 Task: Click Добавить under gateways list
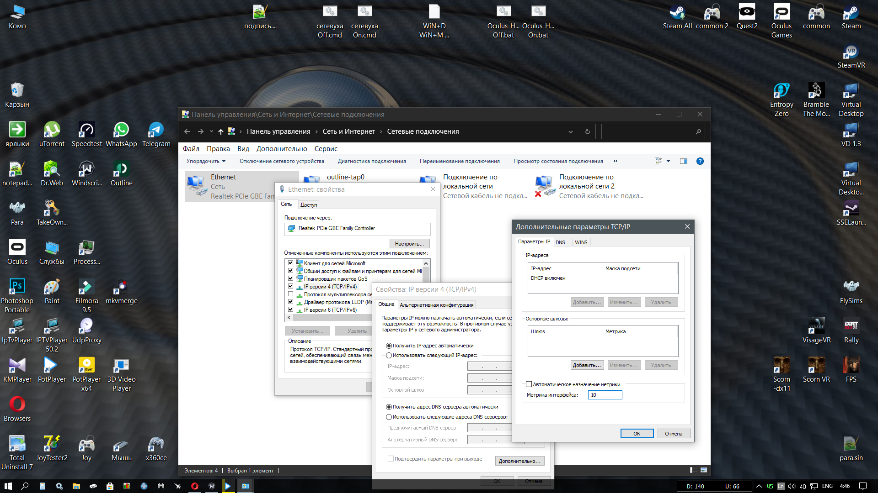pyautogui.click(x=587, y=365)
